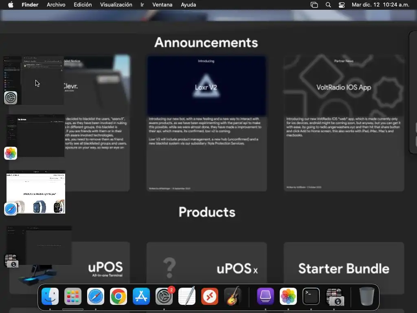Switch to Safari Apple Watch Stage Manager window
417x313 pixels.
click(x=36, y=192)
